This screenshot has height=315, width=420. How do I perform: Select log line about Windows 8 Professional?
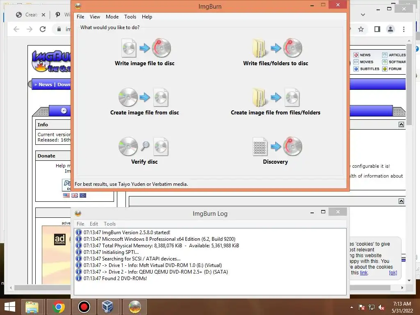pos(160,239)
